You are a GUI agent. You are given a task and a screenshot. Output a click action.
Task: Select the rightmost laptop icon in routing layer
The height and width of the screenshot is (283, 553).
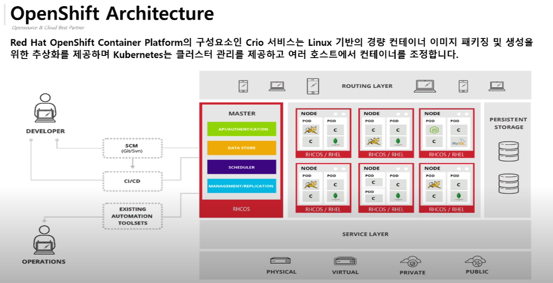tap(497, 86)
